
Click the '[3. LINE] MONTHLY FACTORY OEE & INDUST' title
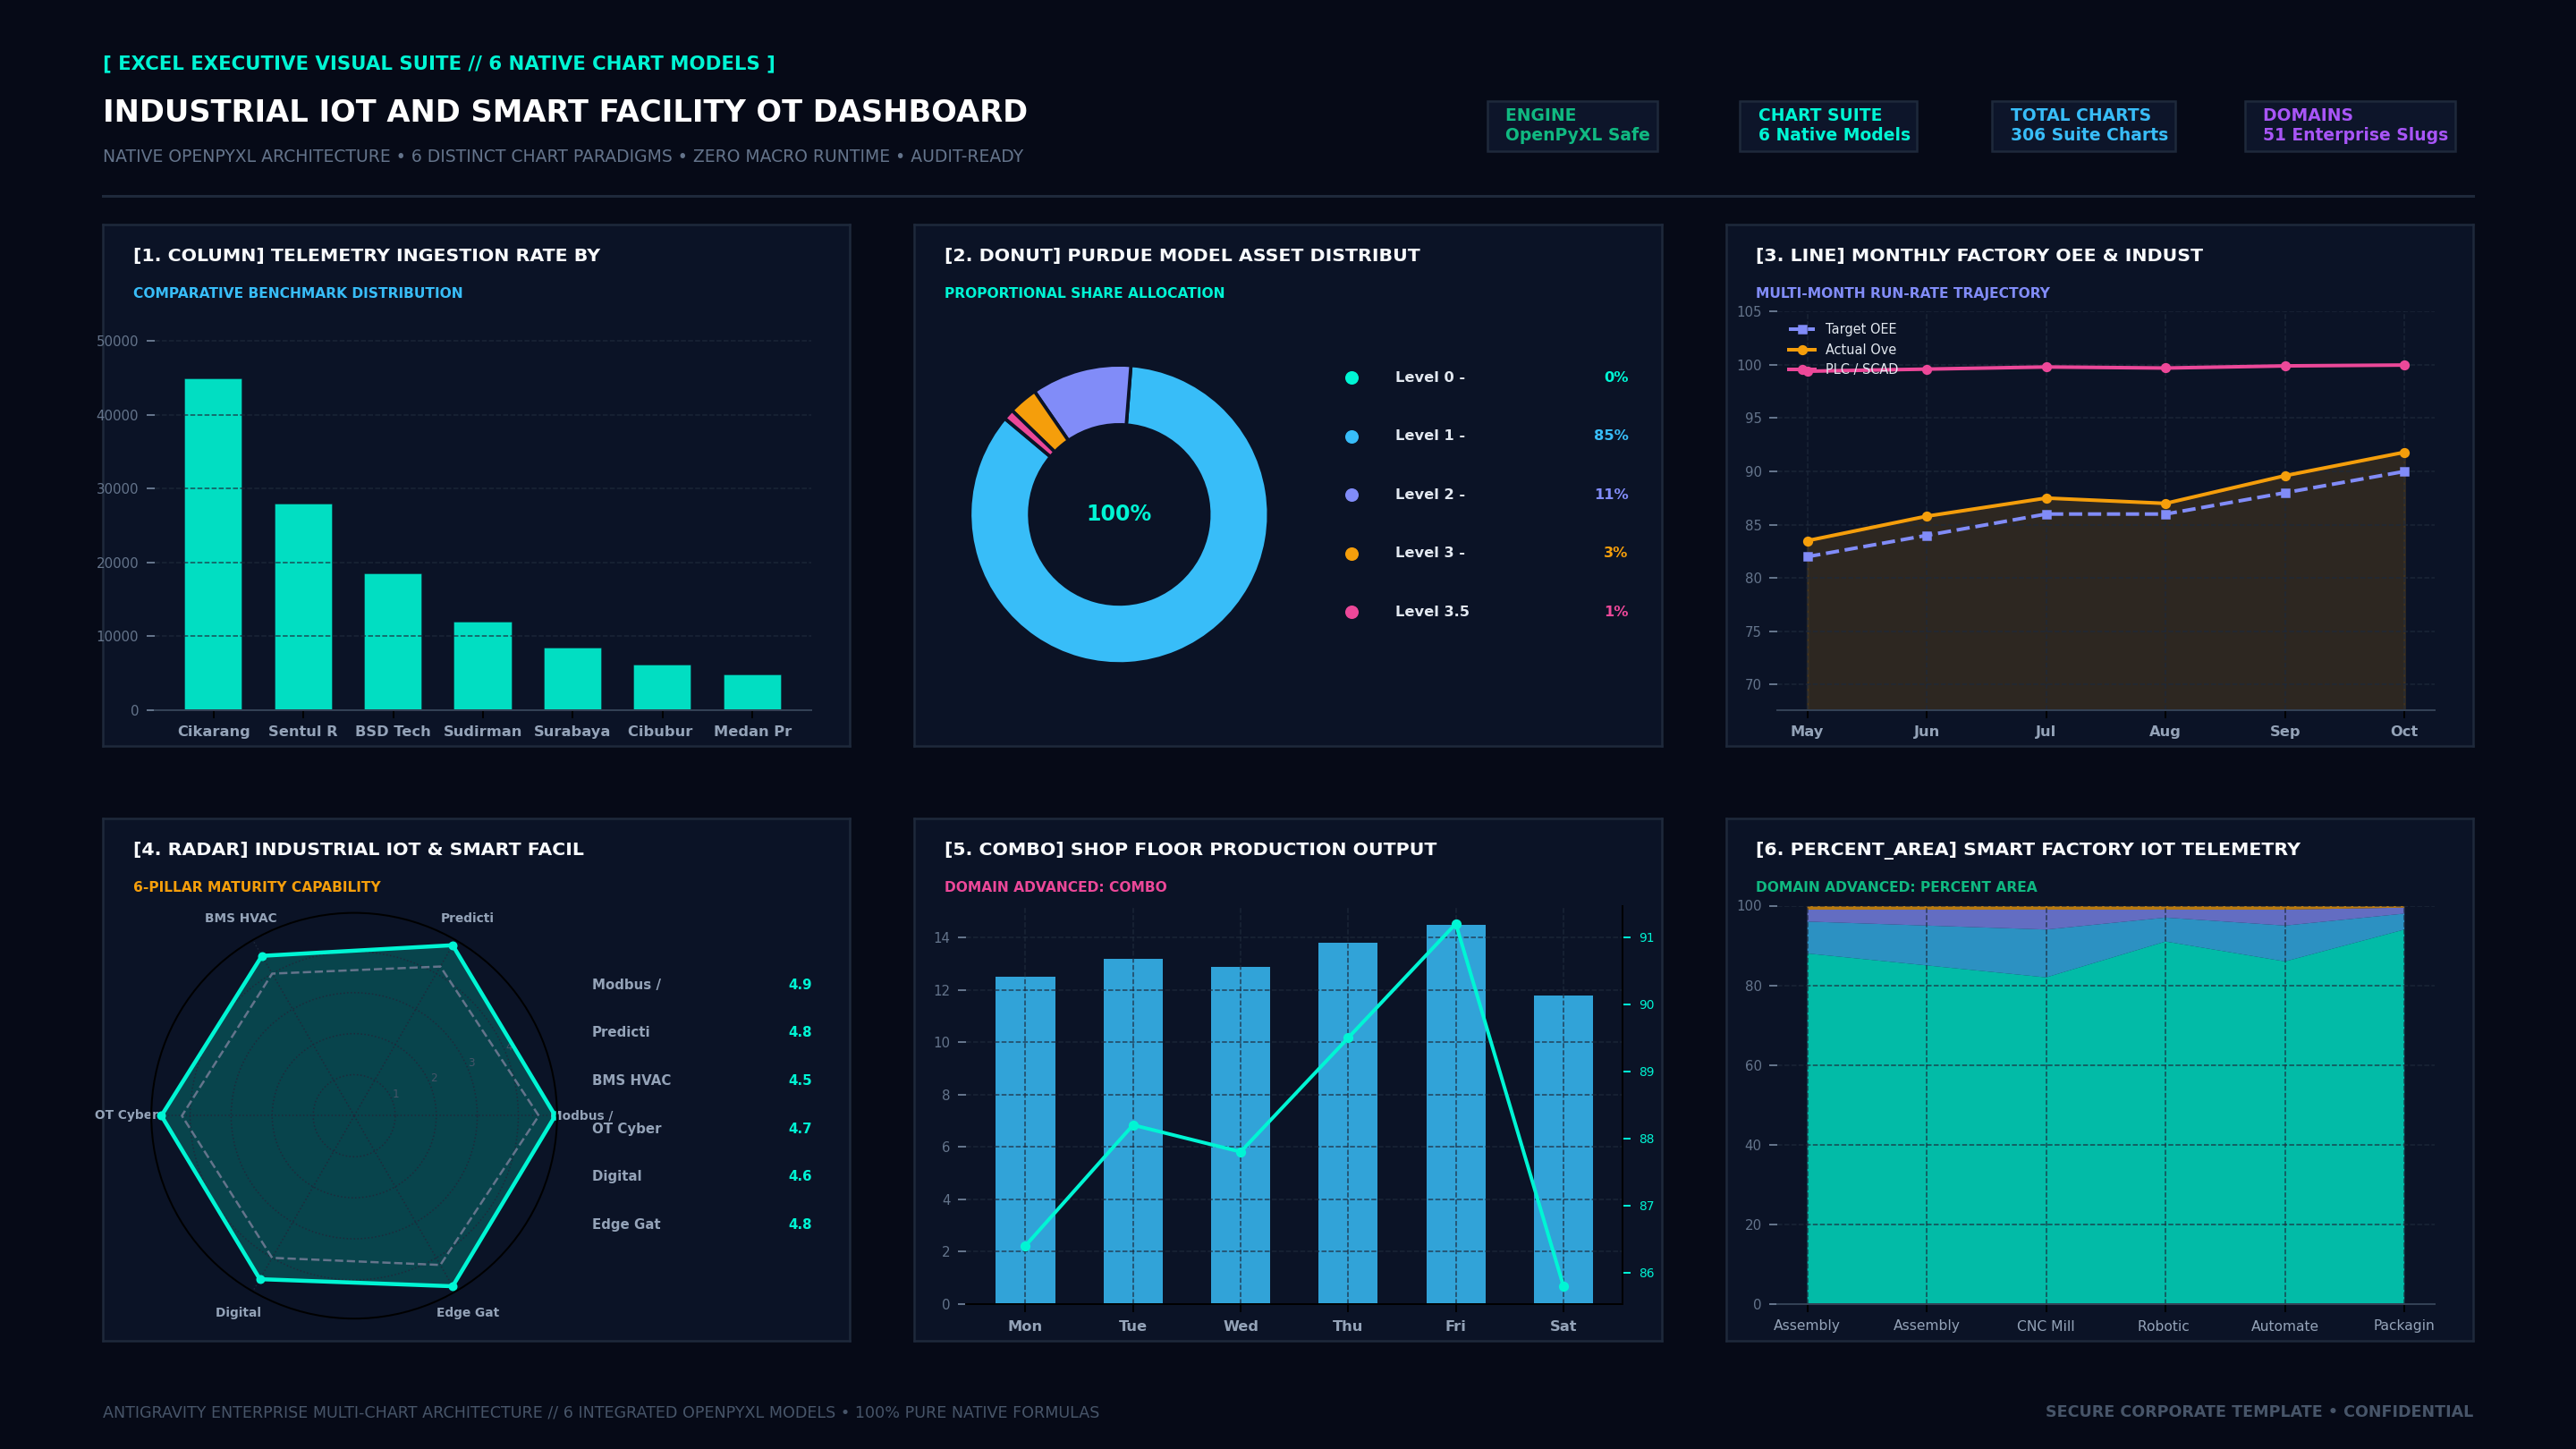click(x=1979, y=256)
